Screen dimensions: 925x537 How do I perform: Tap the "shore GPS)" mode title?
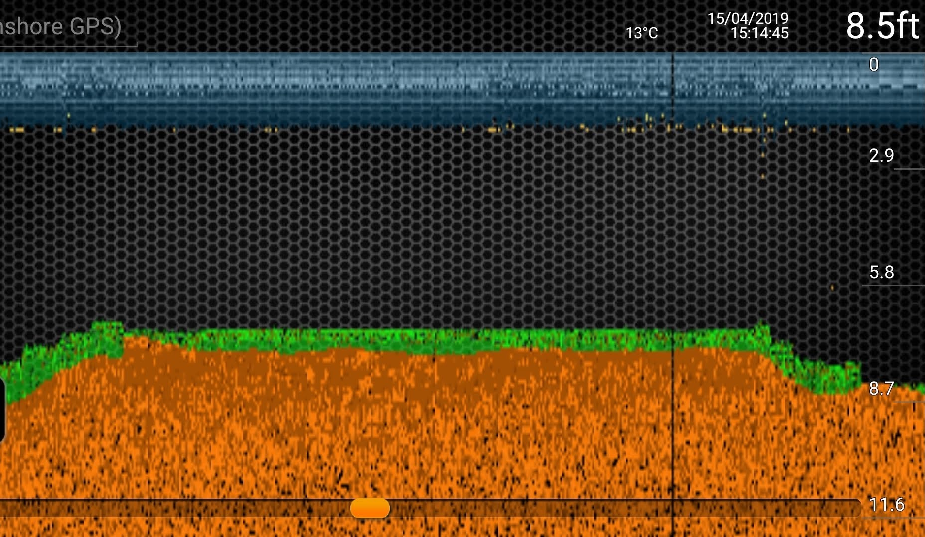61,27
